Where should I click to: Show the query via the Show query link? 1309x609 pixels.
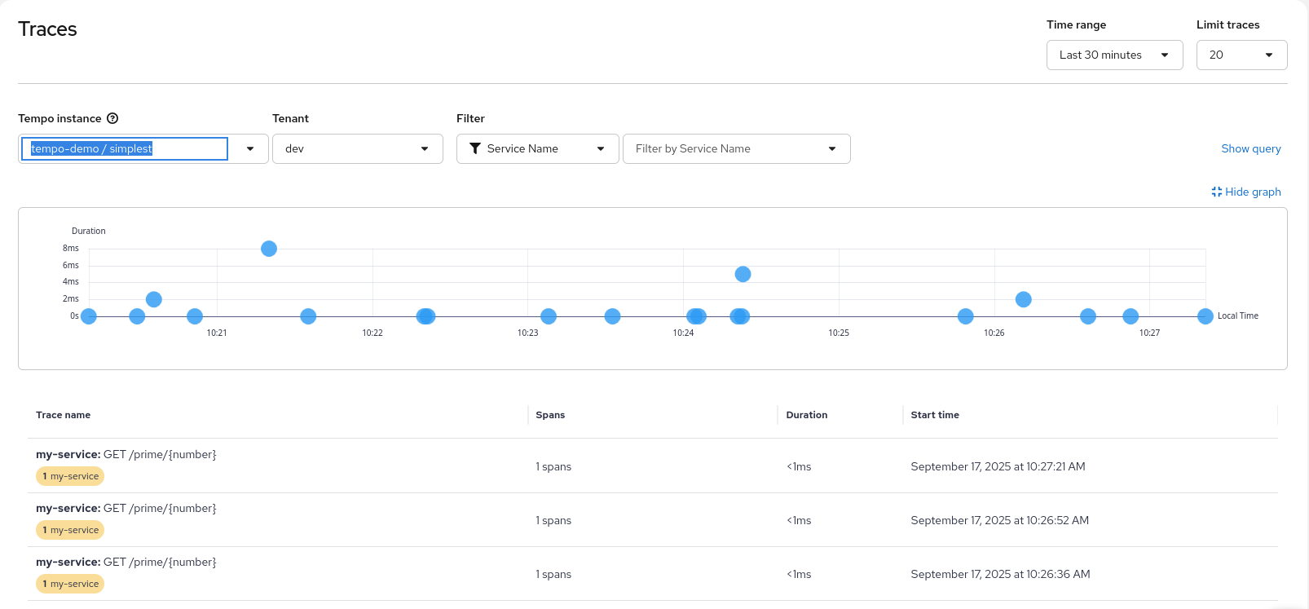coord(1250,148)
